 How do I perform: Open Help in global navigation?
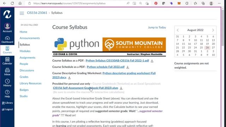(x=7, y=94)
